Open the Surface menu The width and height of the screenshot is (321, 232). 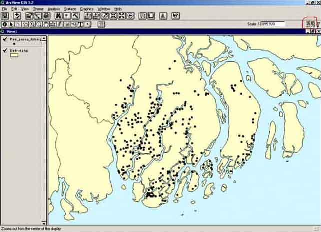point(70,9)
